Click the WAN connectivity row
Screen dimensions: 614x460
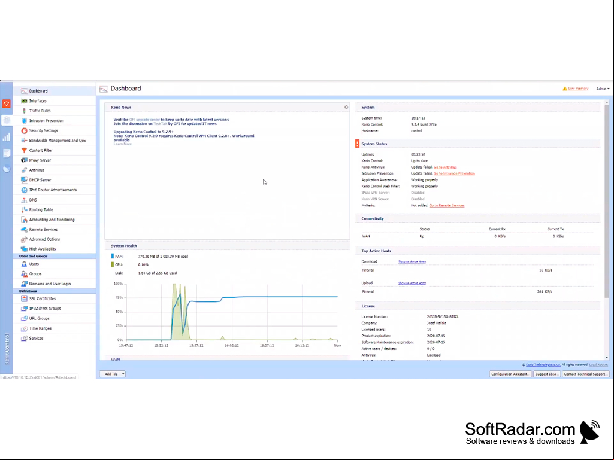click(477, 237)
